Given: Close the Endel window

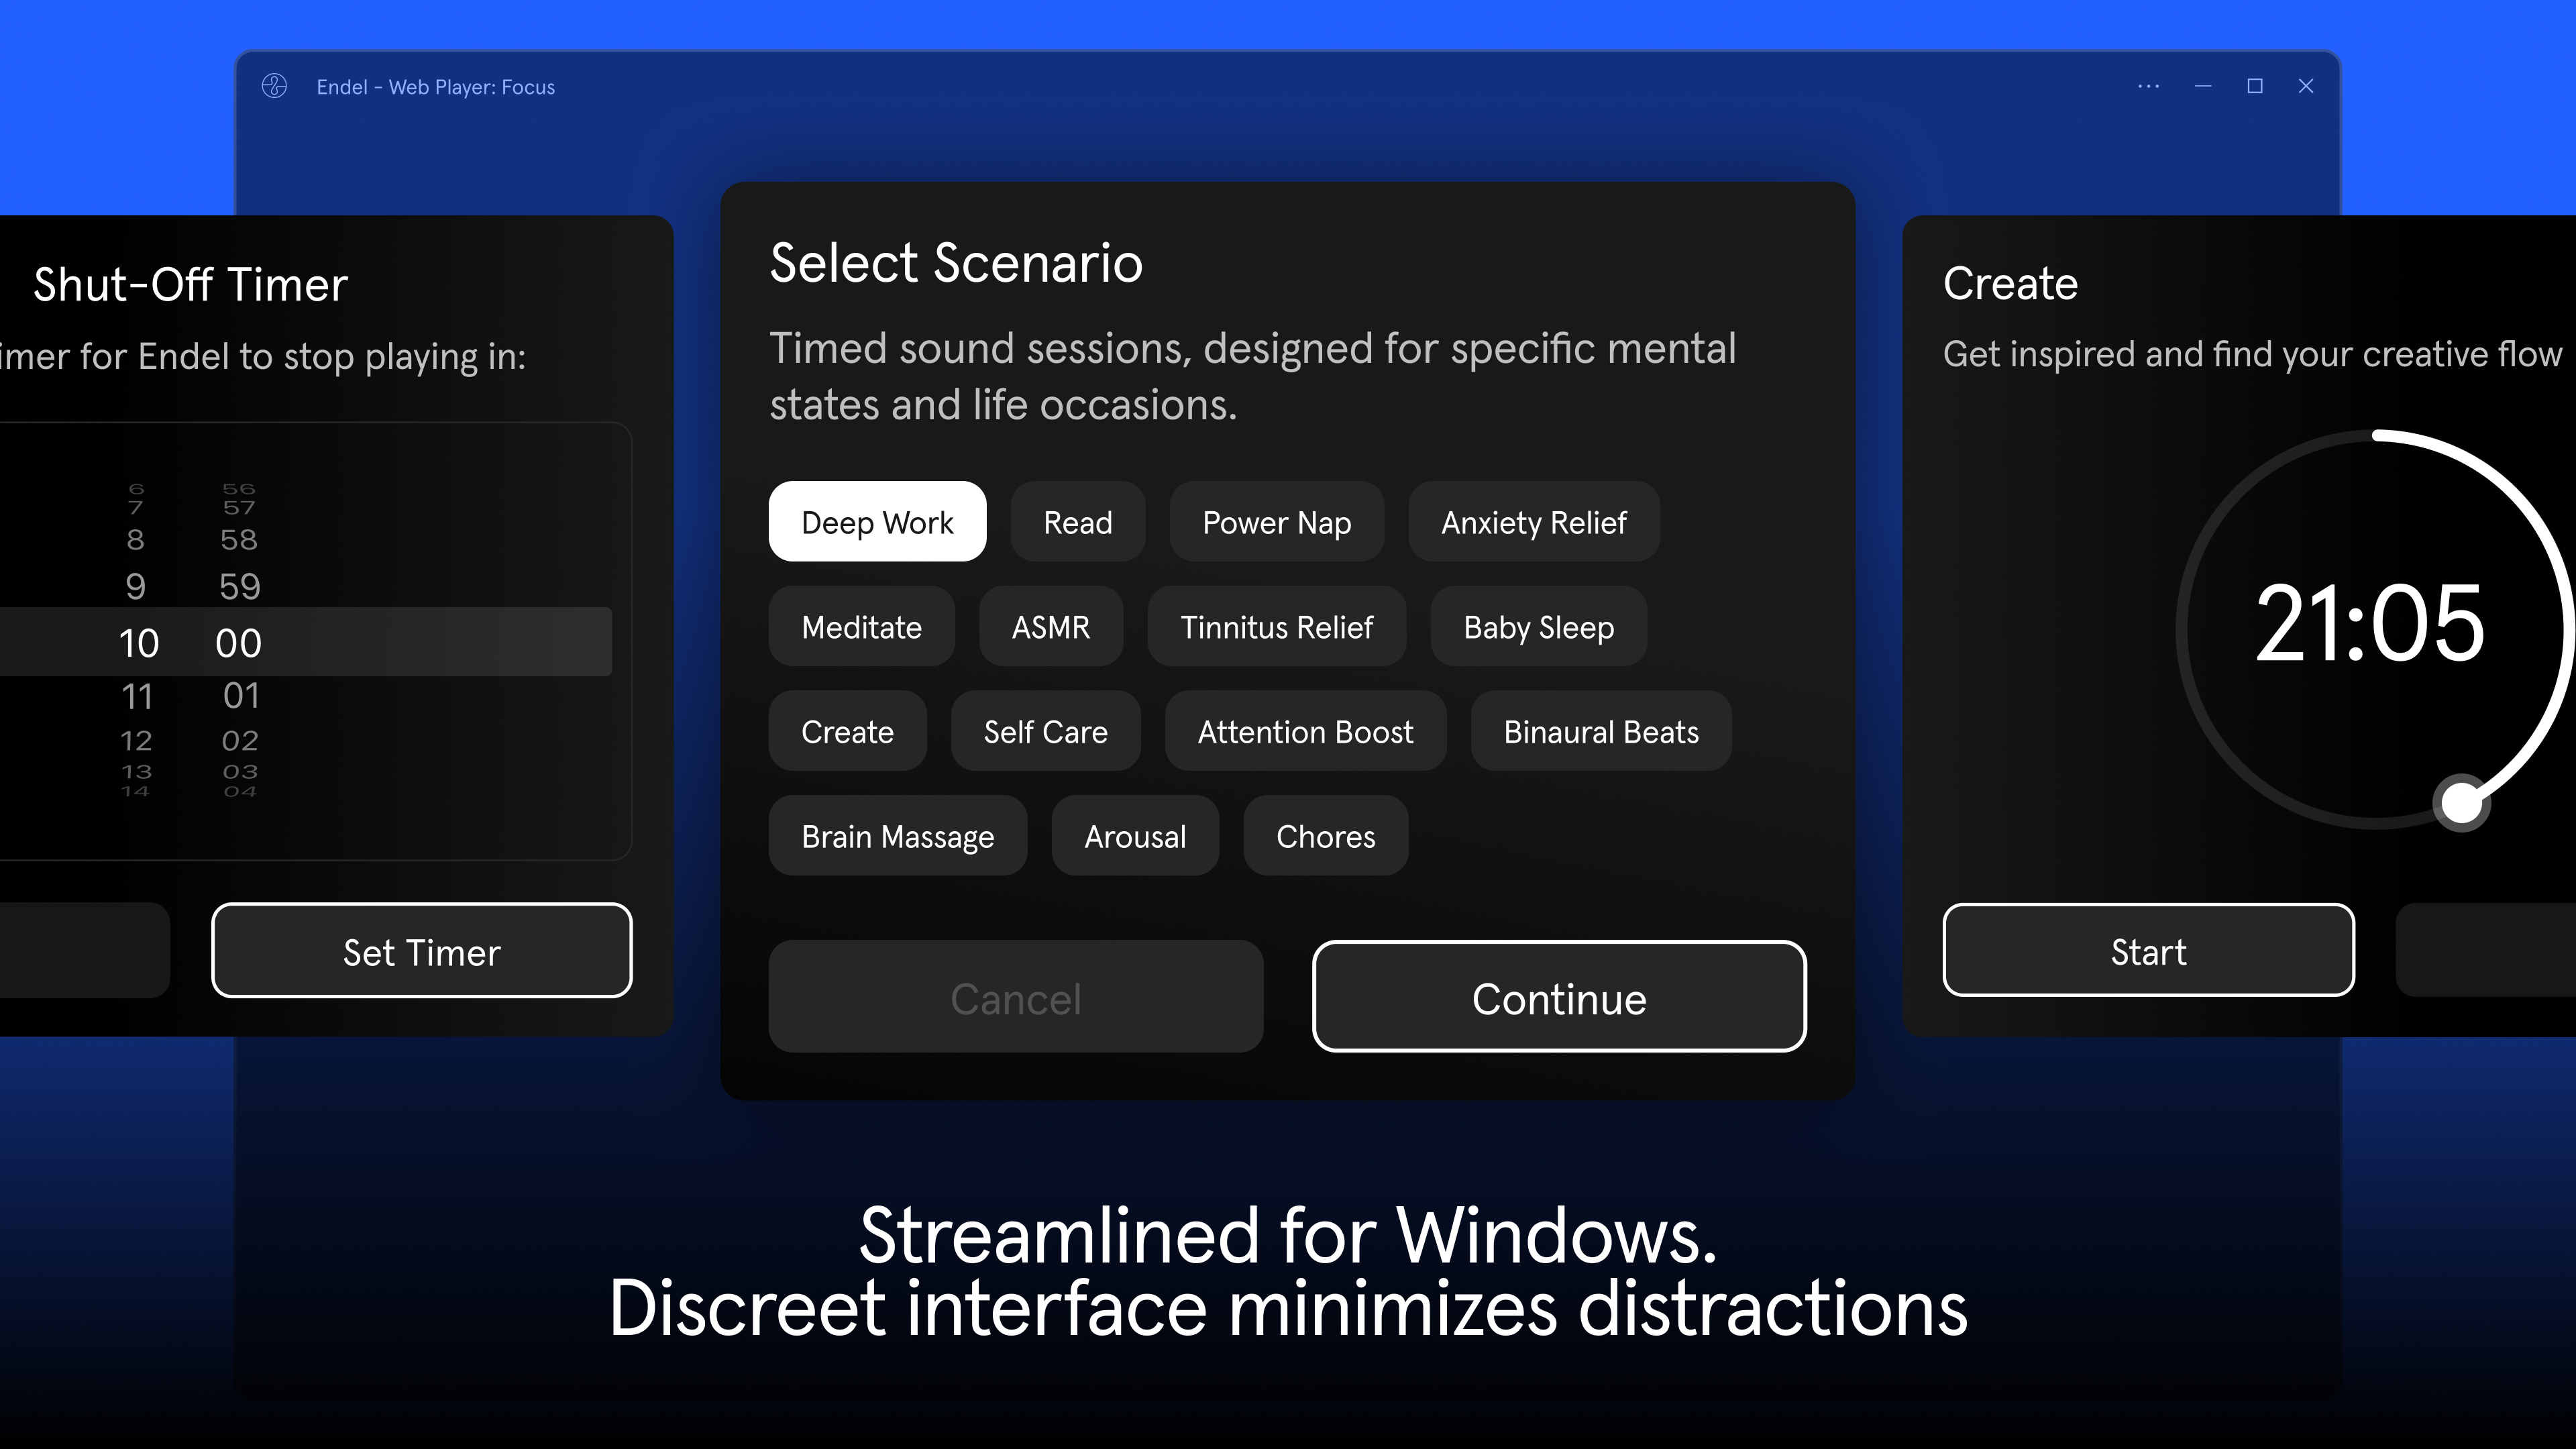Looking at the screenshot, I should (2306, 86).
